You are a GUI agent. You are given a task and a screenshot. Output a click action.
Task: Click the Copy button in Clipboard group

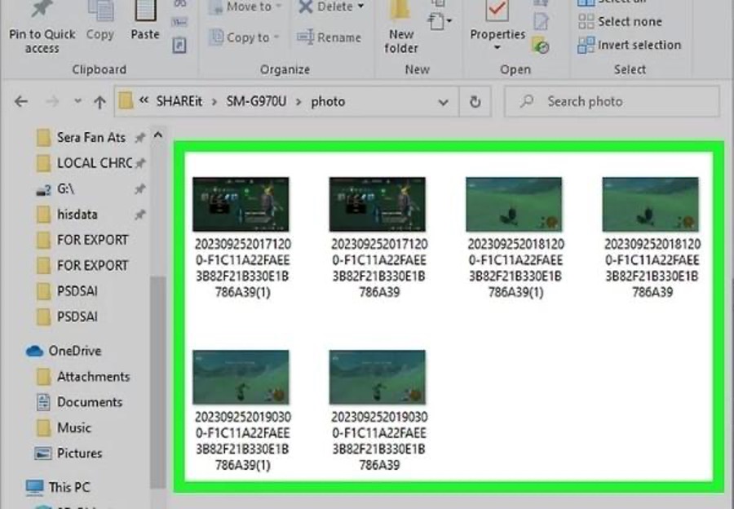point(100,21)
